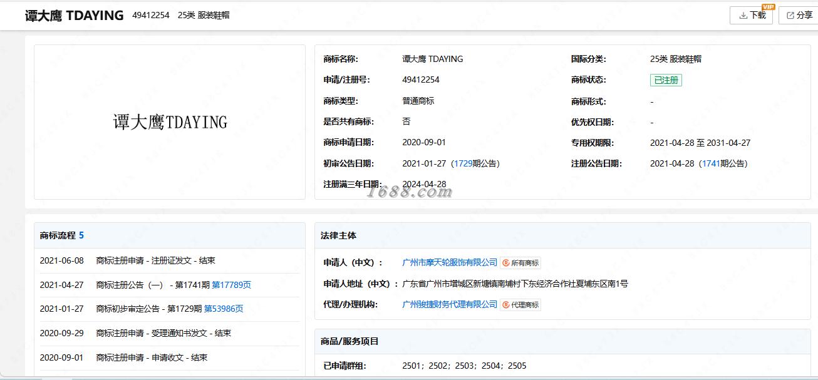Click exclusive period 2021-04-28 至 2031-04-27
The image size is (818, 380).
700,143
